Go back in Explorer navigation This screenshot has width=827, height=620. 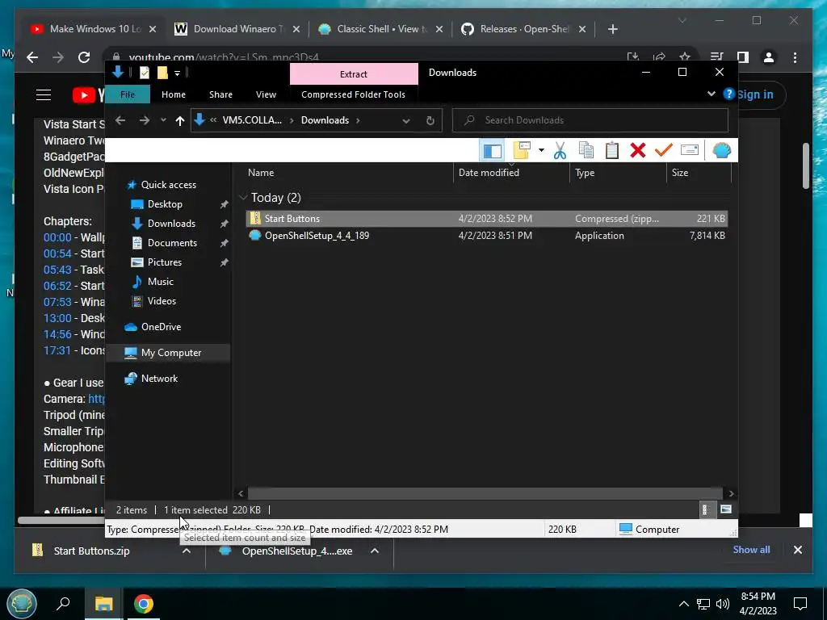(x=120, y=120)
